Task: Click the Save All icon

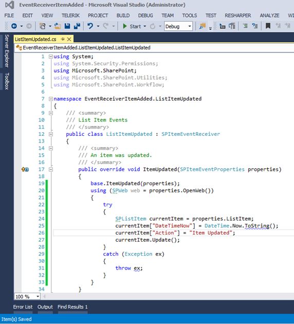Action: [77, 26]
